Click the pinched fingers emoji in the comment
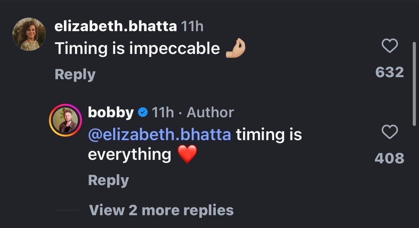This screenshot has height=228, width=419. (x=236, y=49)
